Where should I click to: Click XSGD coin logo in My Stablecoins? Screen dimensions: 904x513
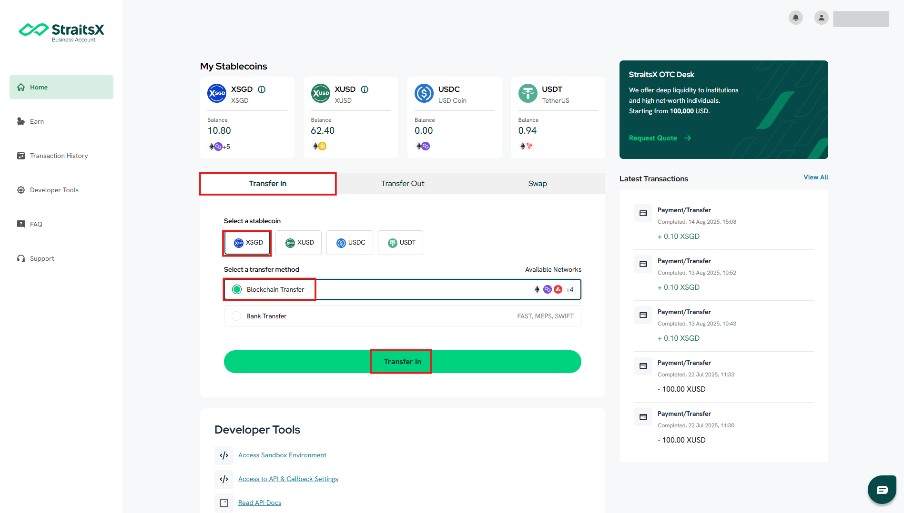point(217,93)
